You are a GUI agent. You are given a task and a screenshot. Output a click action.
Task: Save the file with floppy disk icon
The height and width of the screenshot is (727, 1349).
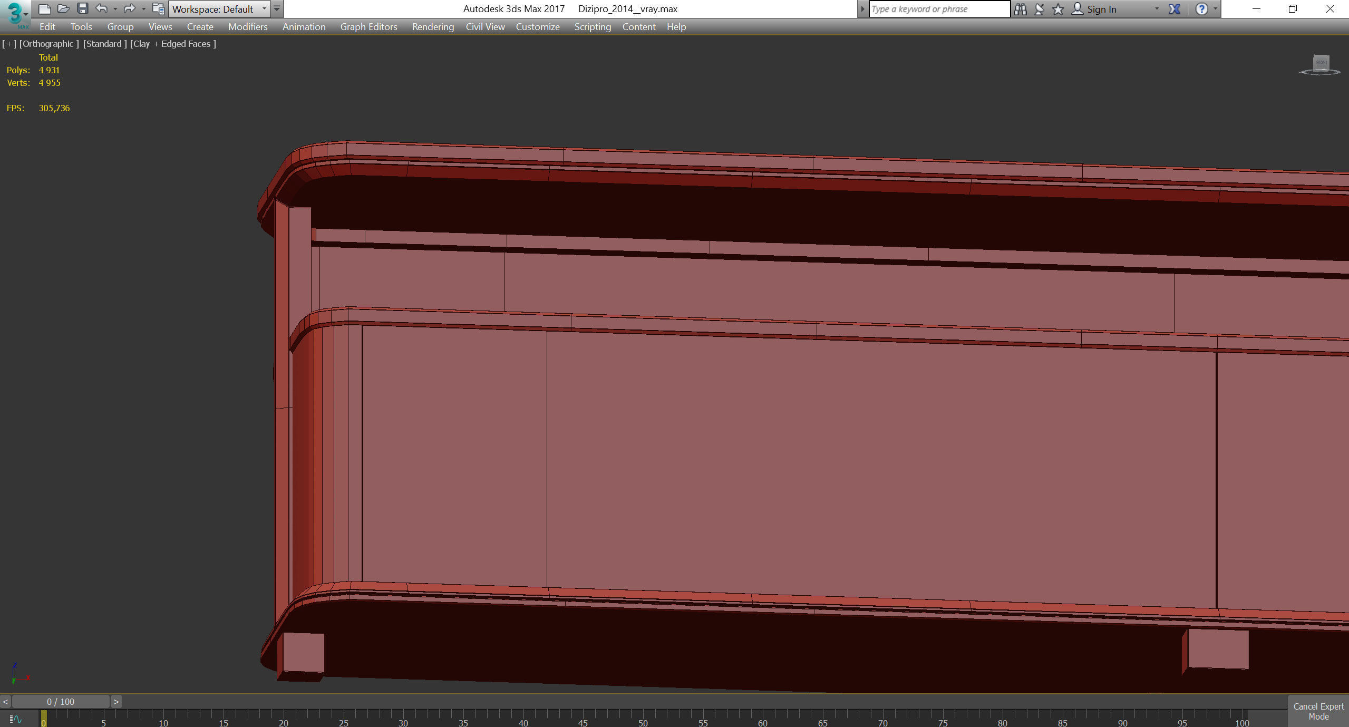coord(82,9)
